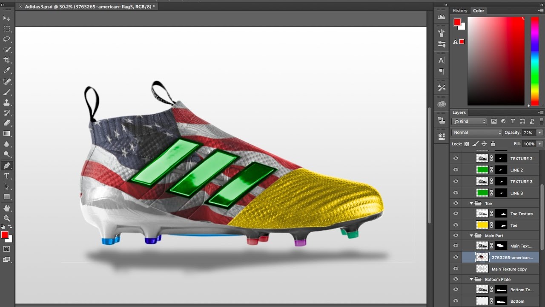The height and width of the screenshot is (307, 545).
Task: Collapse the Toe layer group
Action: click(x=471, y=203)
